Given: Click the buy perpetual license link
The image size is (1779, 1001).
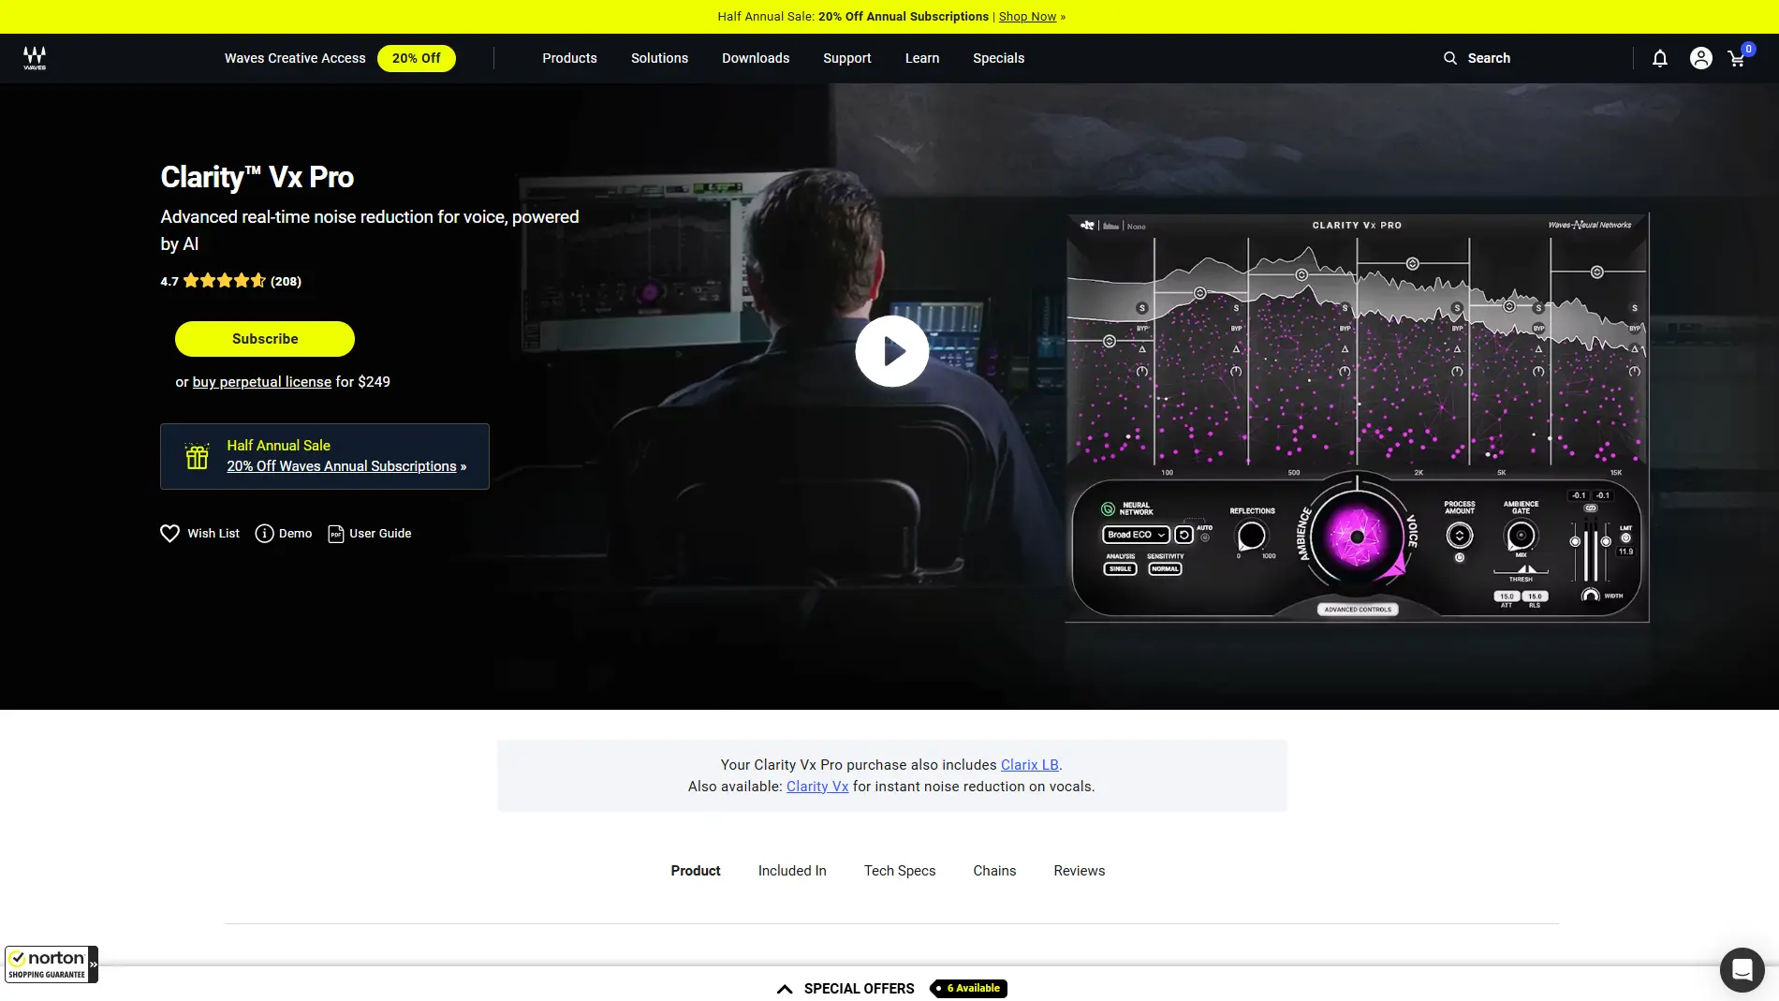Looking at the screenshot, I should [262, 382].
